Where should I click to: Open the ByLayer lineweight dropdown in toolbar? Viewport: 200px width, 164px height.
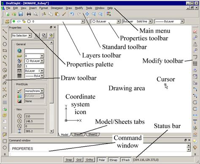[182, 22]
